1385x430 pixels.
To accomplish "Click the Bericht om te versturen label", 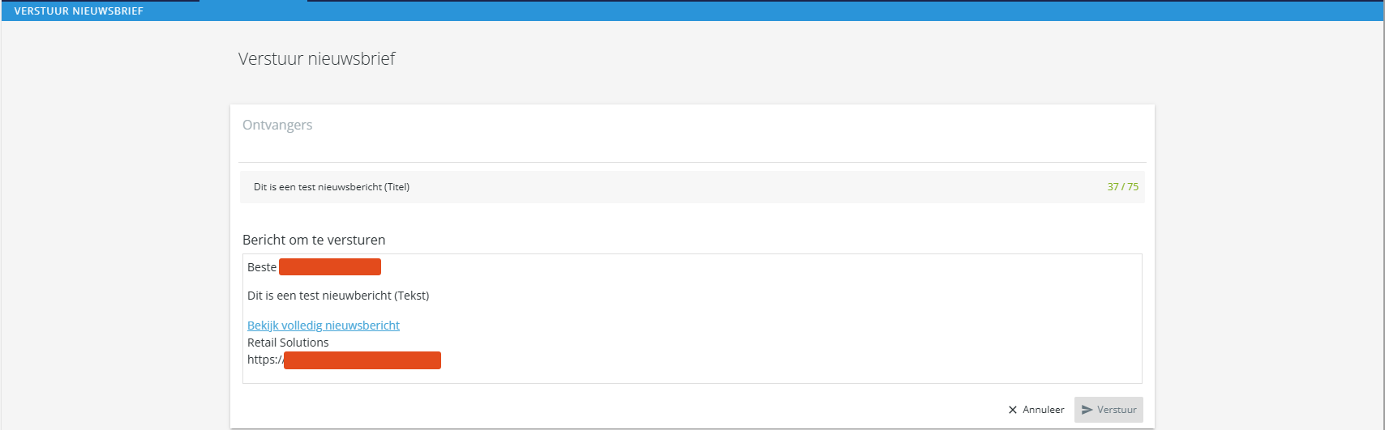I will [314, 240].
